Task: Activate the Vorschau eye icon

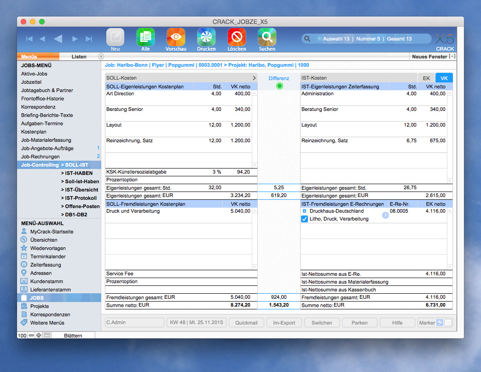Action: 175,39
